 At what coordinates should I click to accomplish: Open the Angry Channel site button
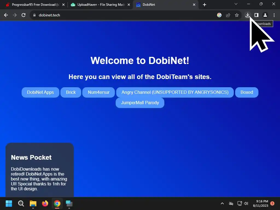(x=175, y=92)
